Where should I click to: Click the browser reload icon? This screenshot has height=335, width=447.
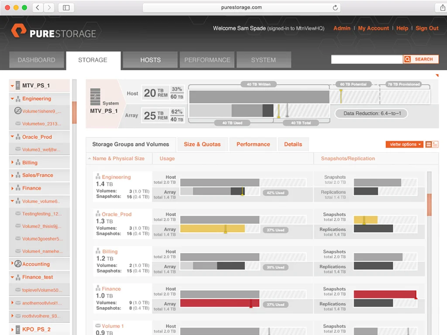[x=335, y=8]
